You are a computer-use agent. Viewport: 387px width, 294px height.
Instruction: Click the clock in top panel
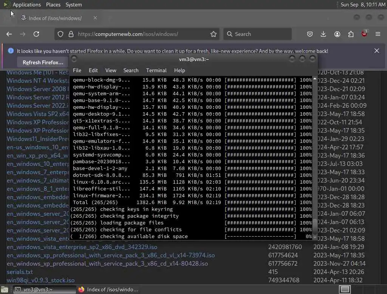362,5
